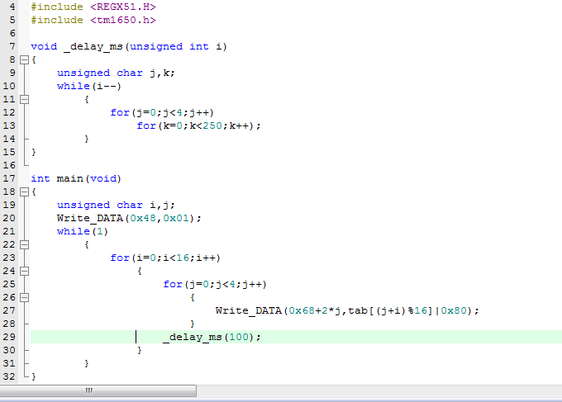The height and width of the screenshot is (402, 562).
Task: Click line number 29 in the gutter
Action: click(x=9, y=338)
